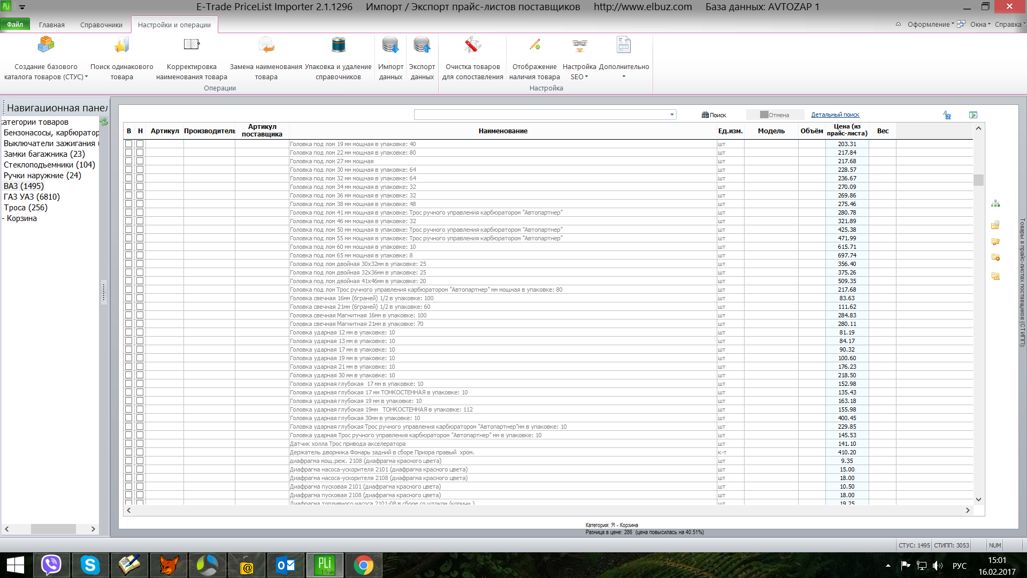Viewport: 1027px width, 578px height.
Task: Sort table by Наименование column header
Action: point(503,131)
